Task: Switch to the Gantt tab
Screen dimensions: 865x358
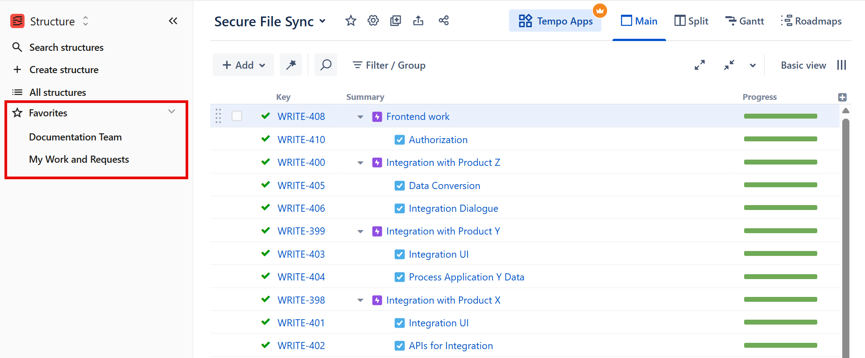Action: coord(745,21)
